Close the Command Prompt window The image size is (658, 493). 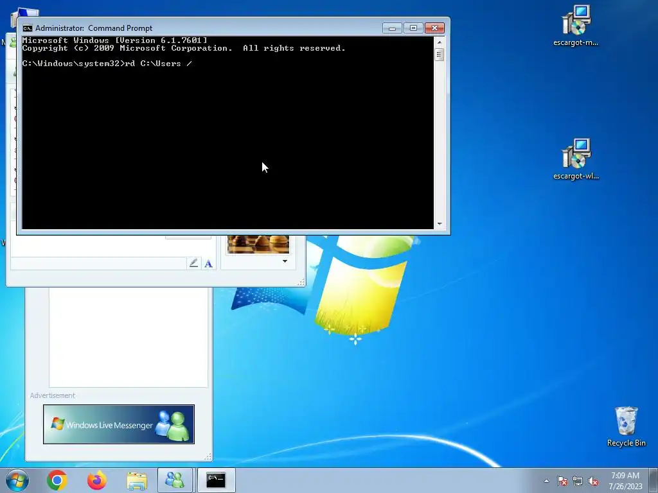tap(435, 28)
